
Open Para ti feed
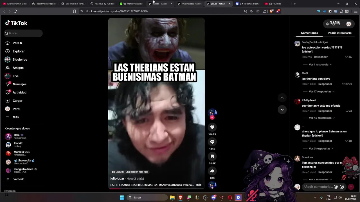click(x=17, y=43)
